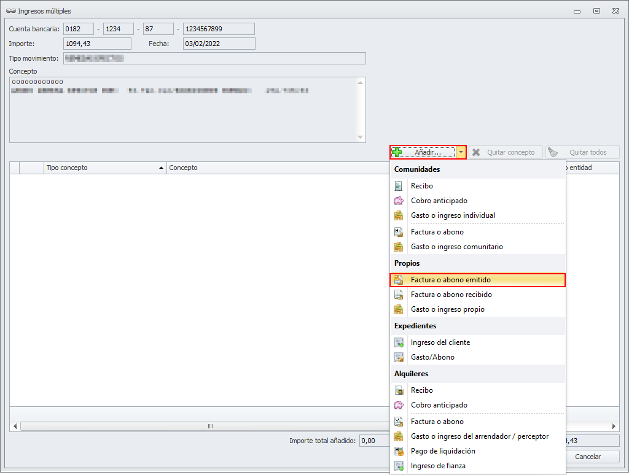Click Gasto o ingreso individual icon
Screen dimensions: 629x475
point(398,215)
